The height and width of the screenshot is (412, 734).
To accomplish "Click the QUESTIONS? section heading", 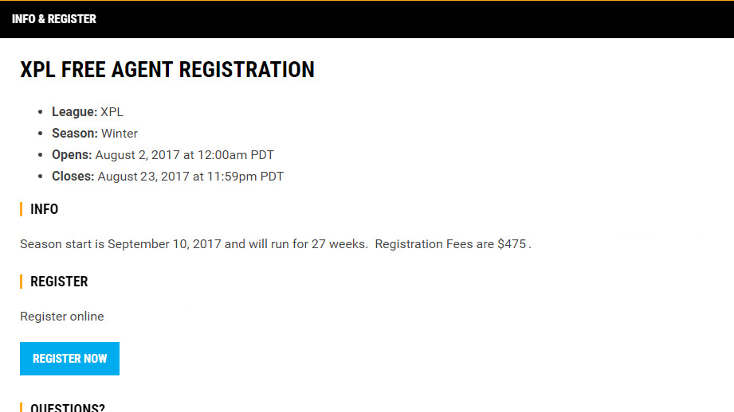I will point(67,408).
